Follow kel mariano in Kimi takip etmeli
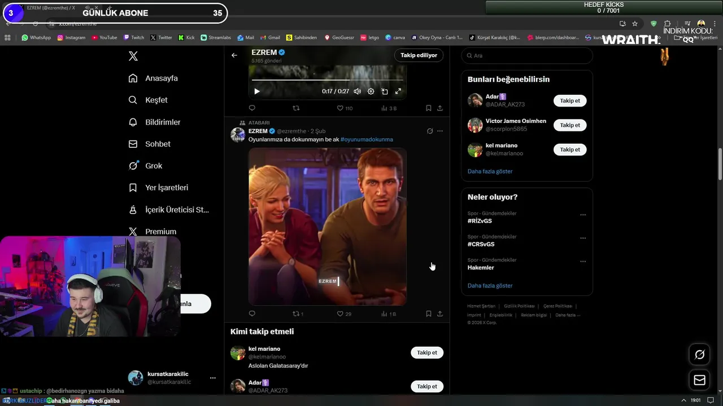Viewport: 723px width, 406px height. (x=427, y=352)
